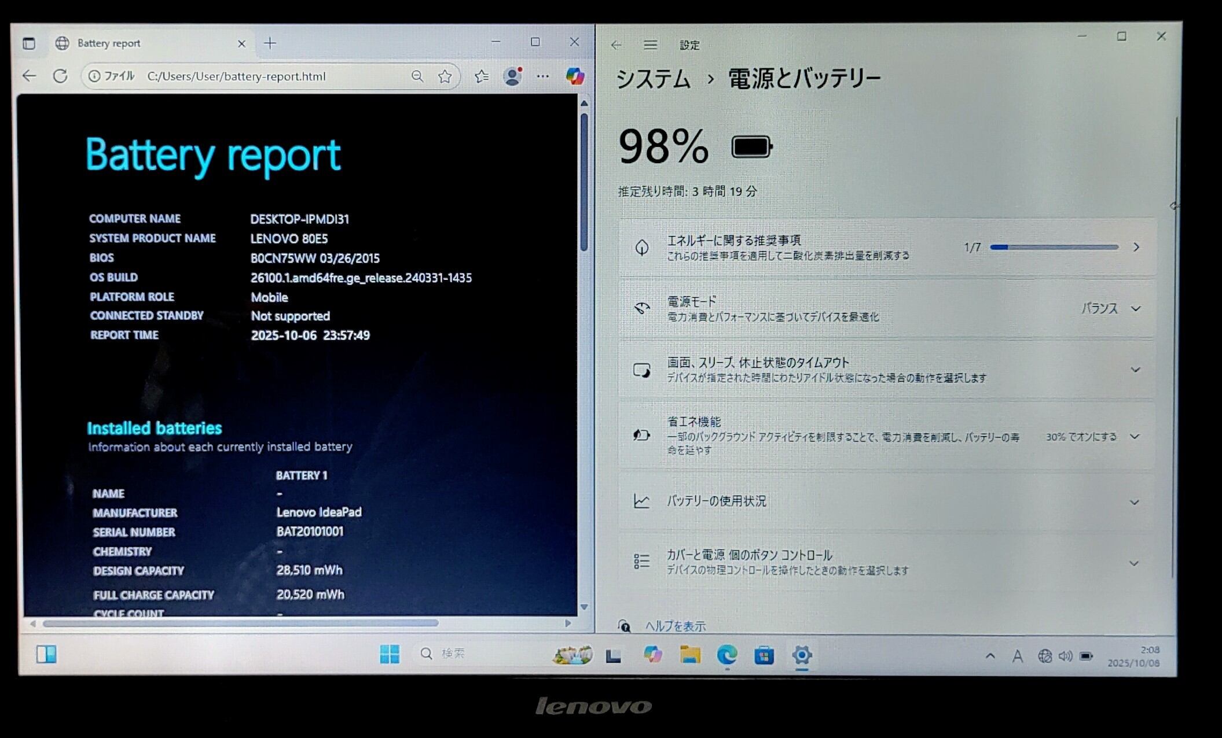This screenshot has height=738, width=1222.
Task: Click the browser address bar URL
Action: (x=236, y=76)
